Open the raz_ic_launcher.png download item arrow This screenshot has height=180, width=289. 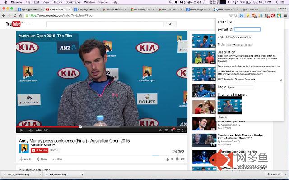[x=41, y=175]
